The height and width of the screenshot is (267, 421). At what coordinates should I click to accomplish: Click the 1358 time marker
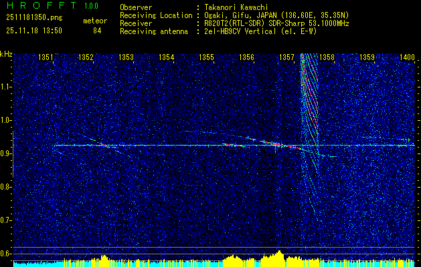[x=327, y=57]
